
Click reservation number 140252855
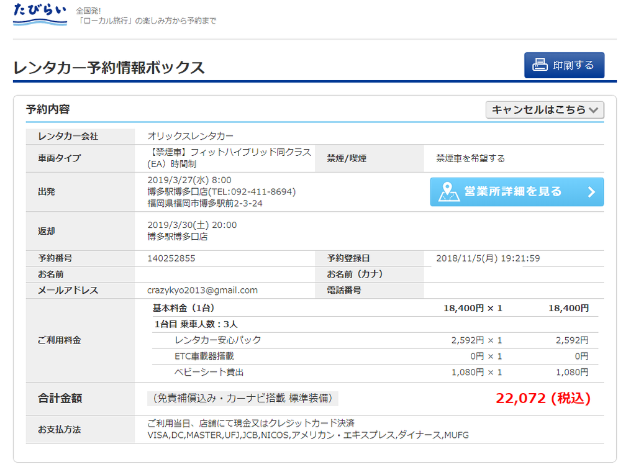pos(171,258)
